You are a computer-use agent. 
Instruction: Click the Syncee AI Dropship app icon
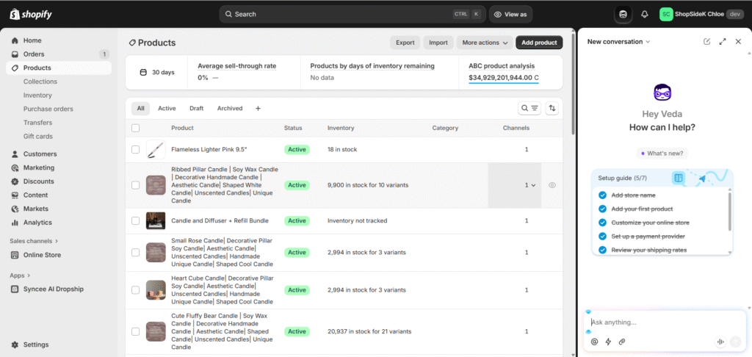pyautogui.click(x=15, y=289)
